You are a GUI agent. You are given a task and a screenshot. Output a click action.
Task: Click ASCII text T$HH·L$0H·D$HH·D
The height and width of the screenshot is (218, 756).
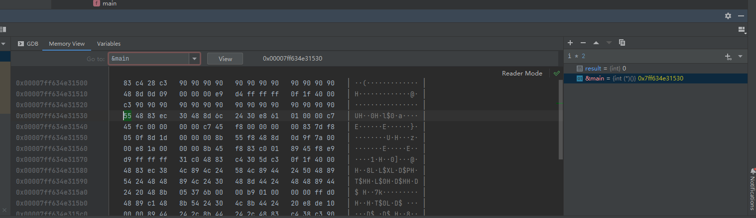[386, 181]
